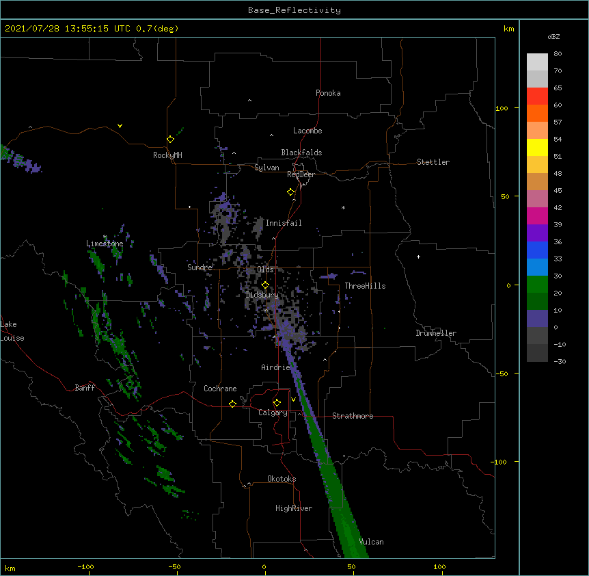The height and width of the screenshot is (576, 589).
Task: Select the Drumheller label
Action: point(436,333)
